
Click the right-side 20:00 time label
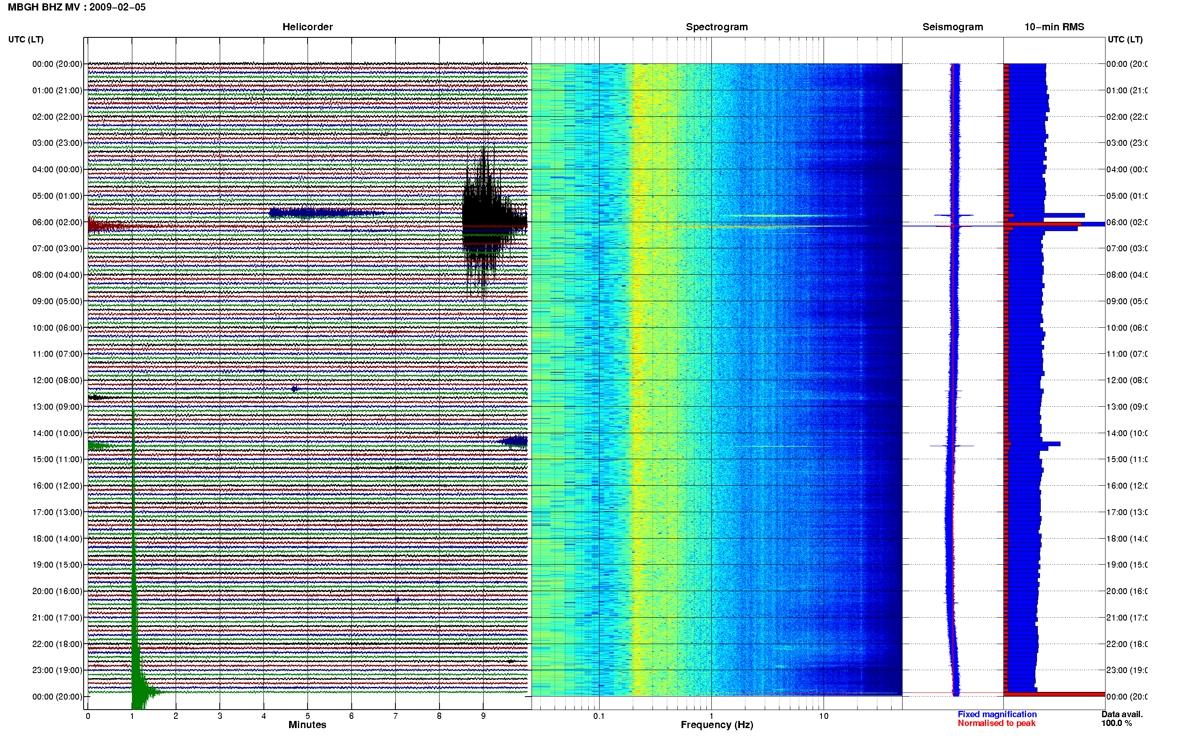(x=1127, y=591)
